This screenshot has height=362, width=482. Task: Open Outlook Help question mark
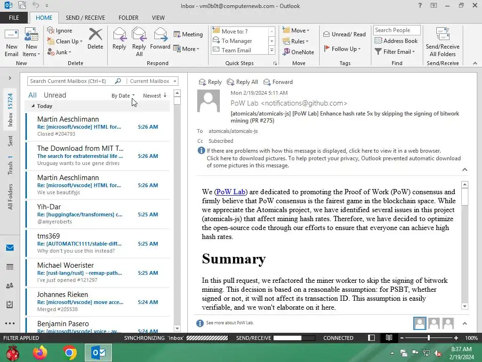(x=420, y=5)
